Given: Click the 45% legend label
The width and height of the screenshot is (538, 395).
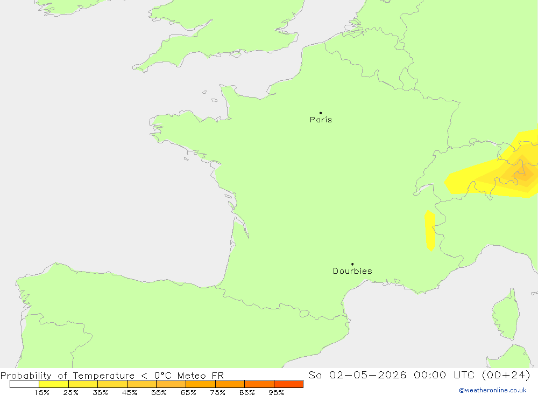Looking at the screenshot, I should 129,392.
